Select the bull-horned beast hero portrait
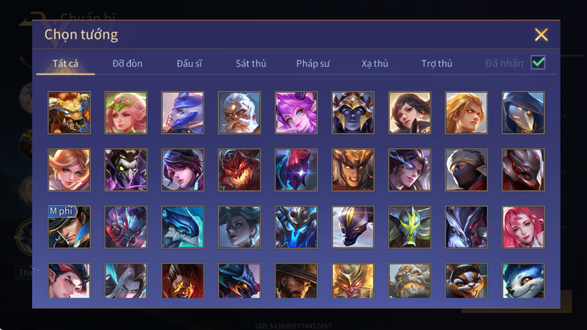Image resolution: width=587 pixels, height=330 pixels. (x=69, y=113)
